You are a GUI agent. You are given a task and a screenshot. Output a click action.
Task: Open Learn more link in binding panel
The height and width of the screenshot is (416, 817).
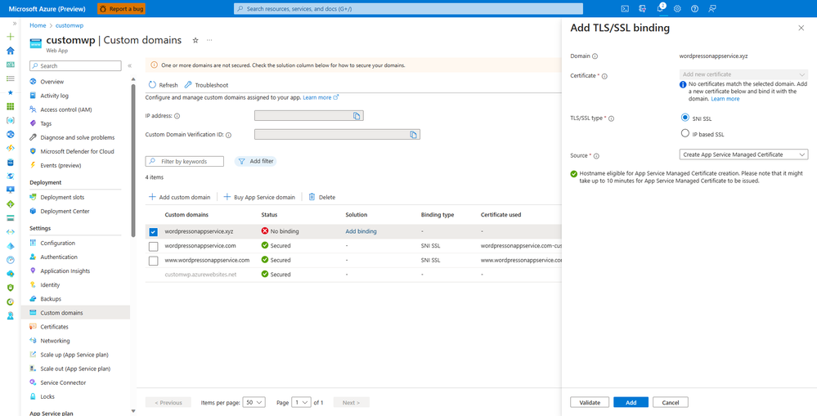[725, 99]
